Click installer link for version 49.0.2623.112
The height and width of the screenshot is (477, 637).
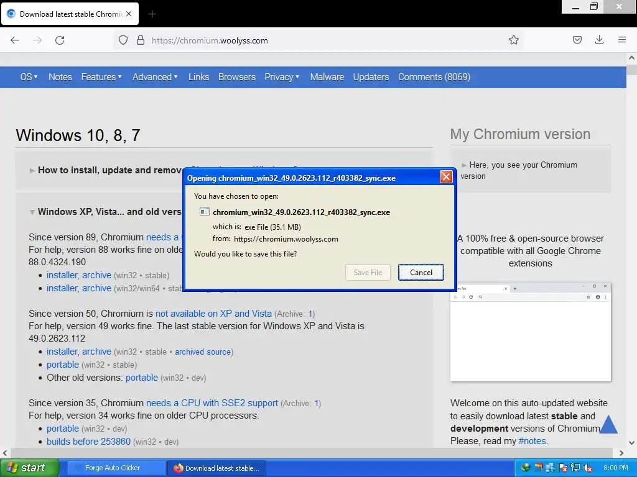pos(62,352)
